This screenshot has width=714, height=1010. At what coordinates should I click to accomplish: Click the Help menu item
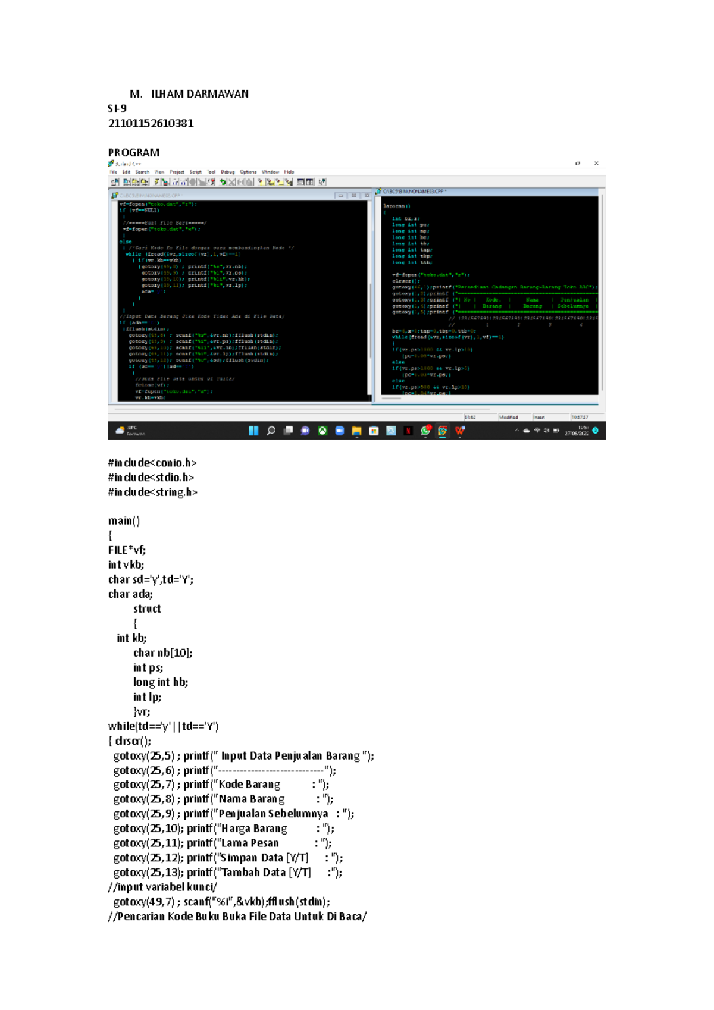289,172
